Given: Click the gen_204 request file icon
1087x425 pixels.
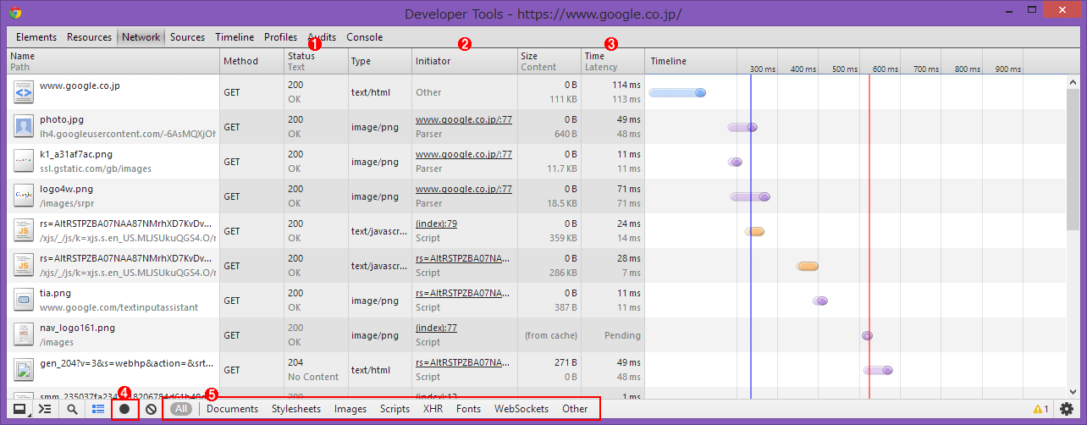Looking at the screenshot, I should point(24,370).
